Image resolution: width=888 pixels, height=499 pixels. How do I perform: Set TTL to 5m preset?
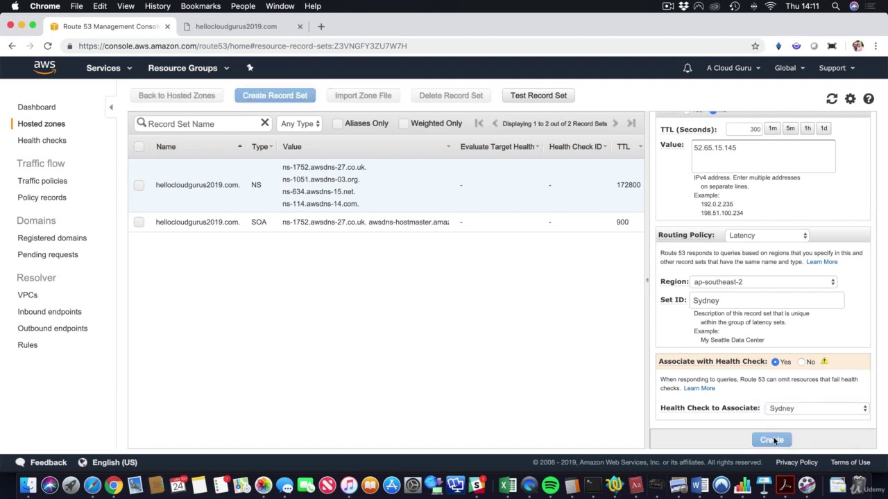790,128
